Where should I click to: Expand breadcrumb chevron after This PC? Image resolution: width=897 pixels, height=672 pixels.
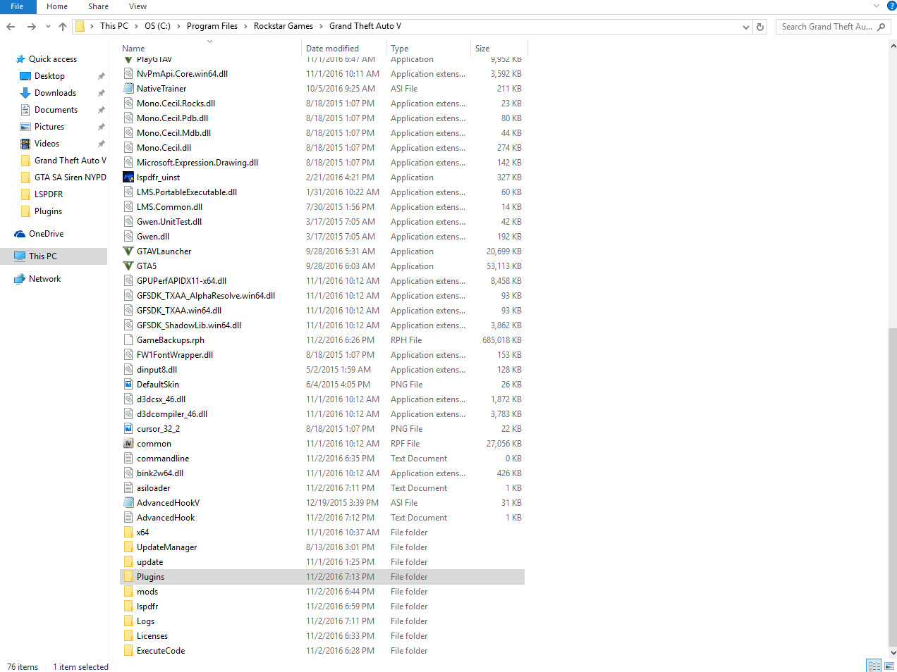pyautogui.click(x=137, y=26)
